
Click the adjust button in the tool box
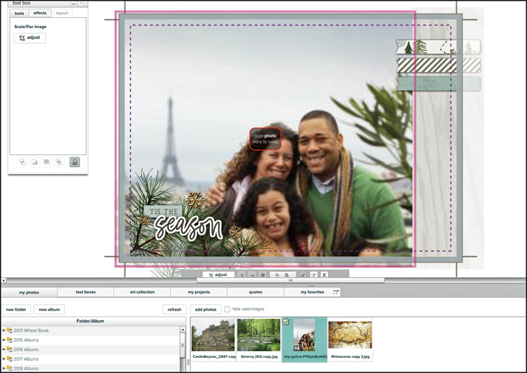(x=30, y=38)
